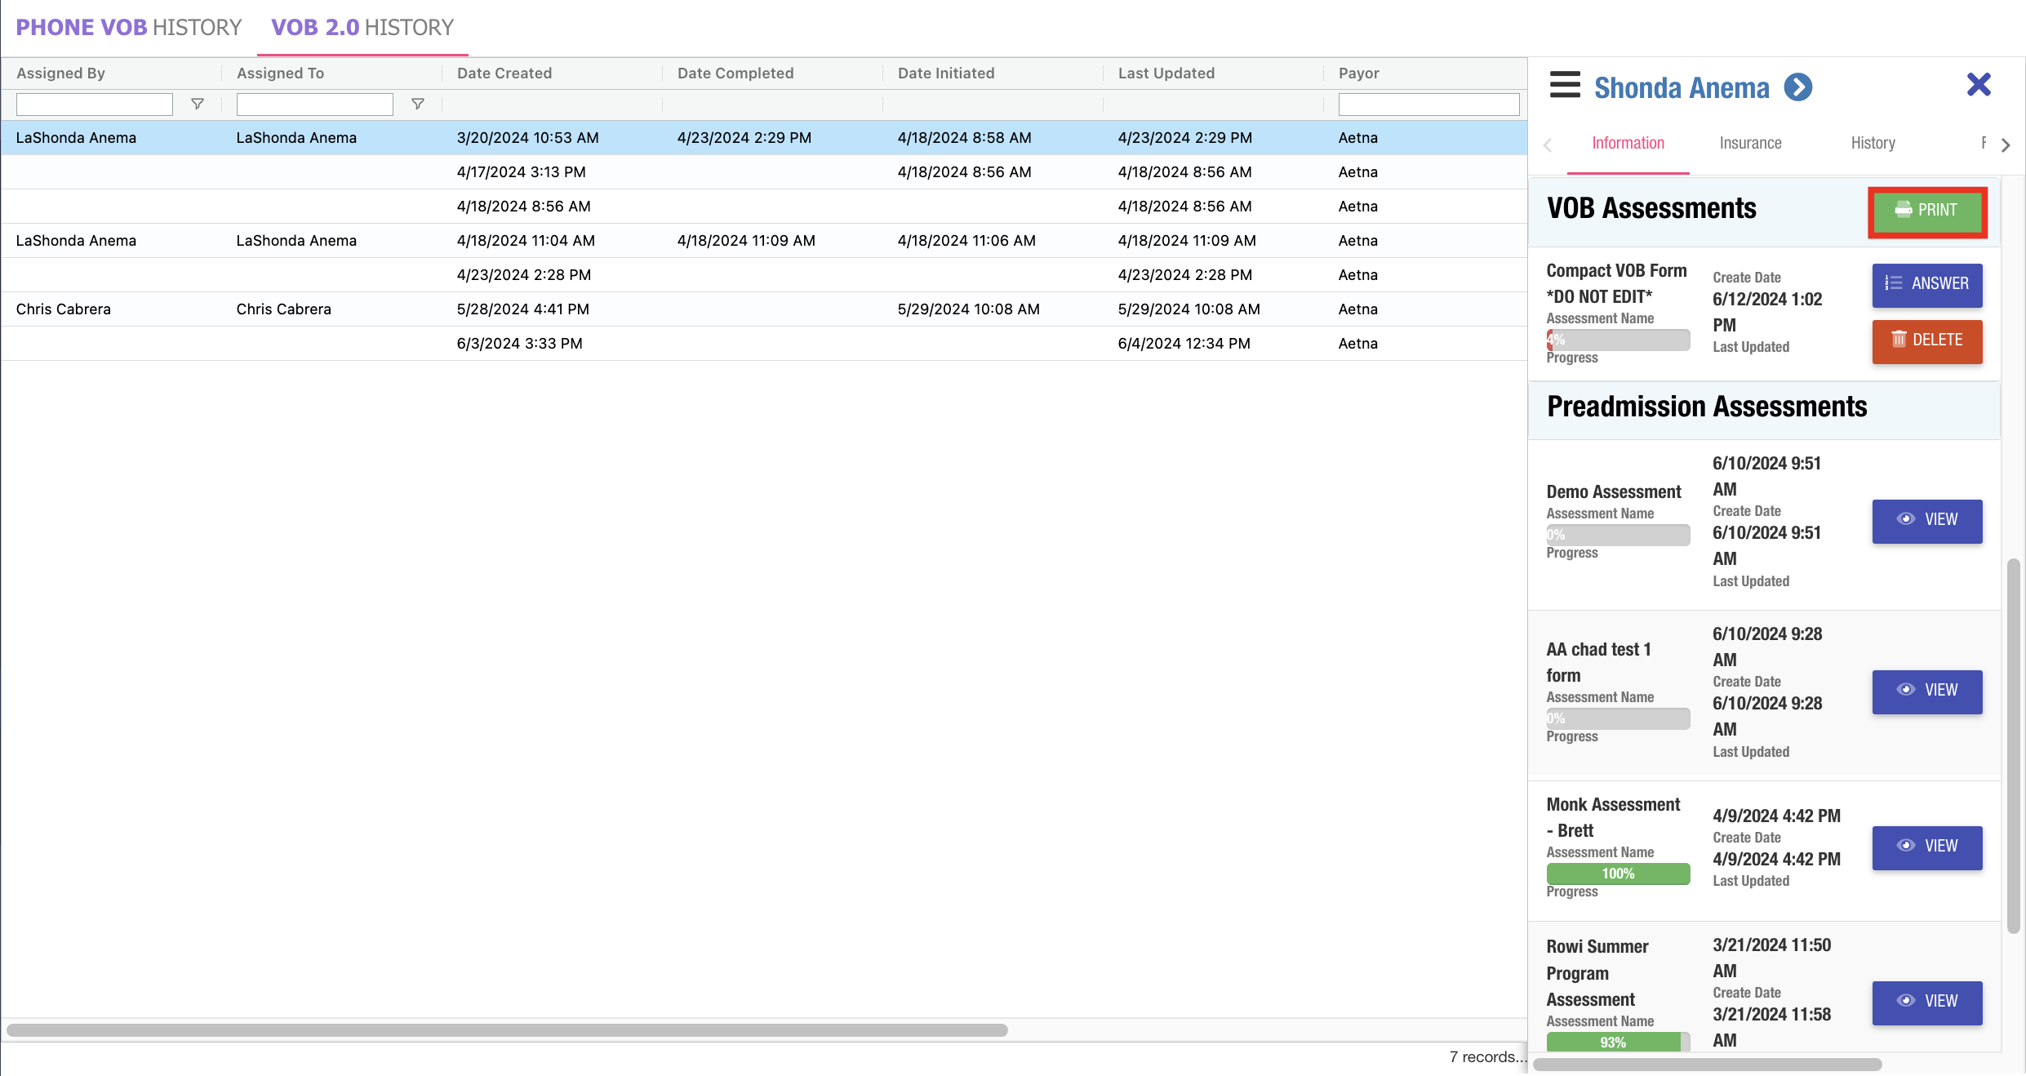This screenshot has width=2026, height=1076.
Task: Click the hamburger menu icon beside Shonda Anema
Action: (1564, 85)
